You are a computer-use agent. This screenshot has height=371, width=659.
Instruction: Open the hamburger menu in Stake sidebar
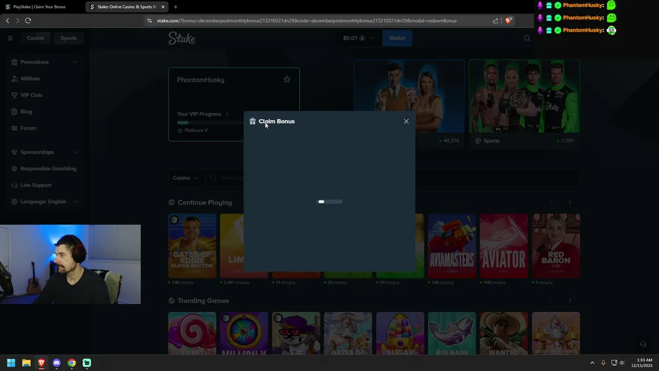[10, 38]
